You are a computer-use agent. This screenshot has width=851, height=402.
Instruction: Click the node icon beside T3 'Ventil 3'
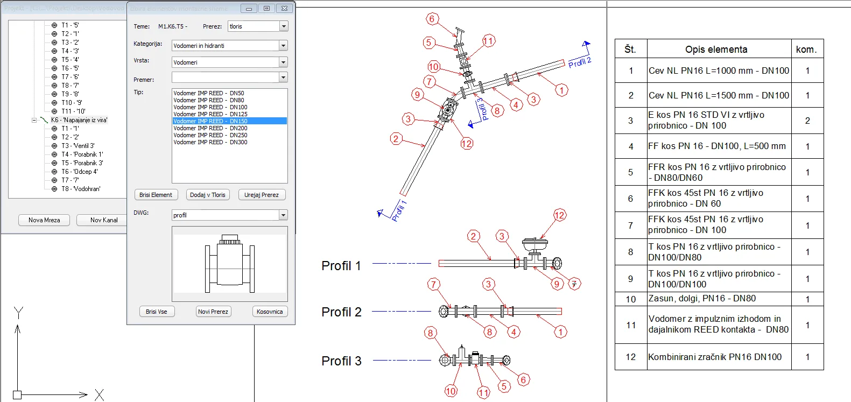point(54,146)
